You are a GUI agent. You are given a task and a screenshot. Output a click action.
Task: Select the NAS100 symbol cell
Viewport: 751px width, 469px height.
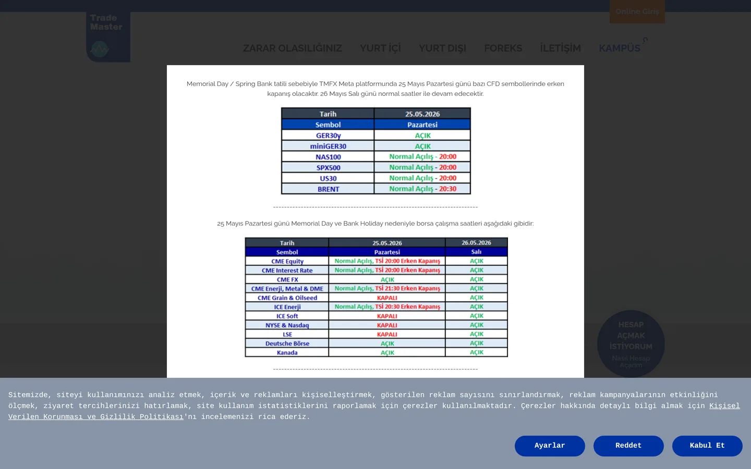(328, 157)
